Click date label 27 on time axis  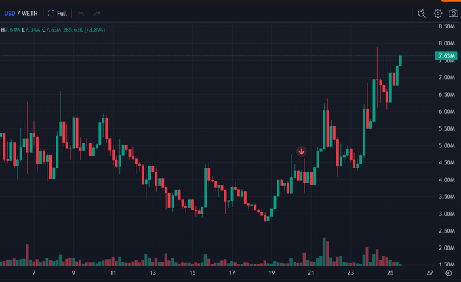[x=430, y=273]
